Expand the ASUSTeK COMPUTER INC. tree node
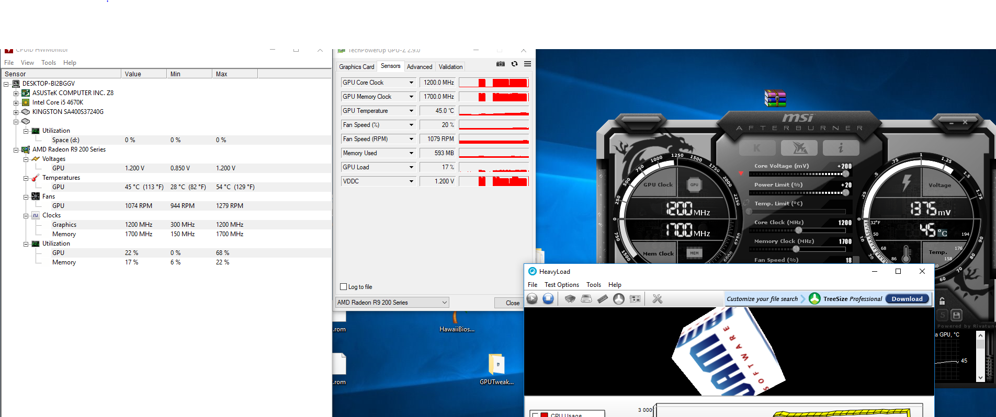 tap(16, 93)
